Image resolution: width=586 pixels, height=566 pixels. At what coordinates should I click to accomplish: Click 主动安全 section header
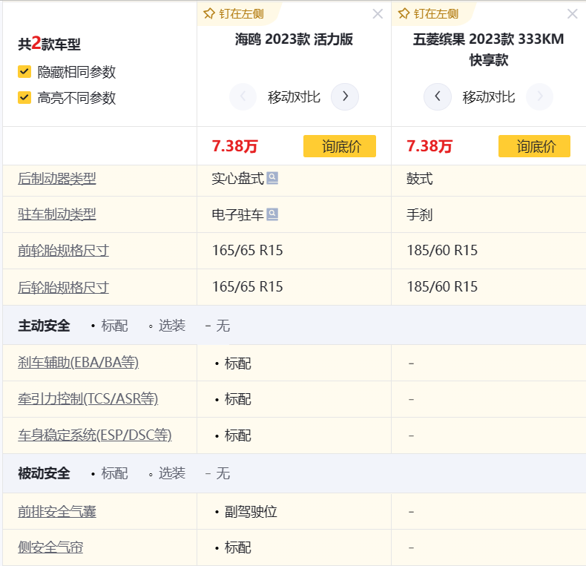44,325
